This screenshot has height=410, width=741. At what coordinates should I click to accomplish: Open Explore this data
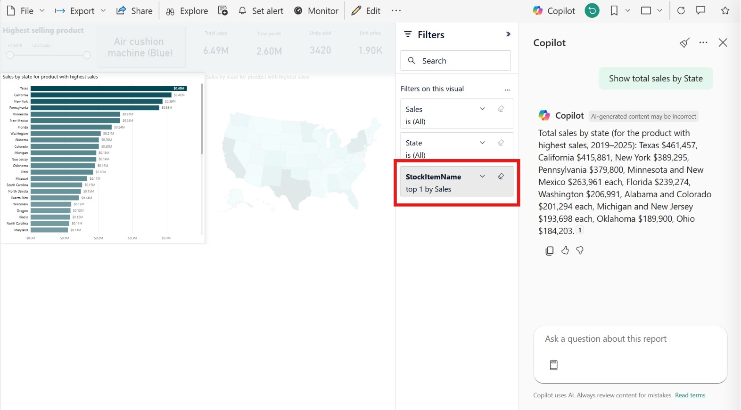point(187,11)
